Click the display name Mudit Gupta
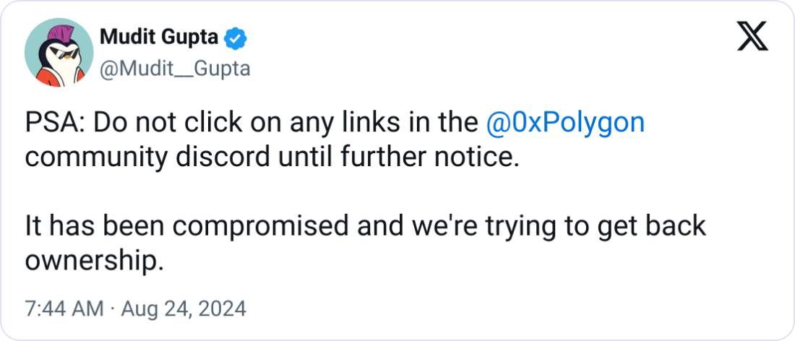The width and height of the screenshot is (795, 341). [x=159, y=38]
